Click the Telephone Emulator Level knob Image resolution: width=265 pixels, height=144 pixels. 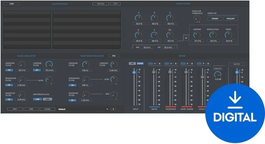click(x=114, y=79)
